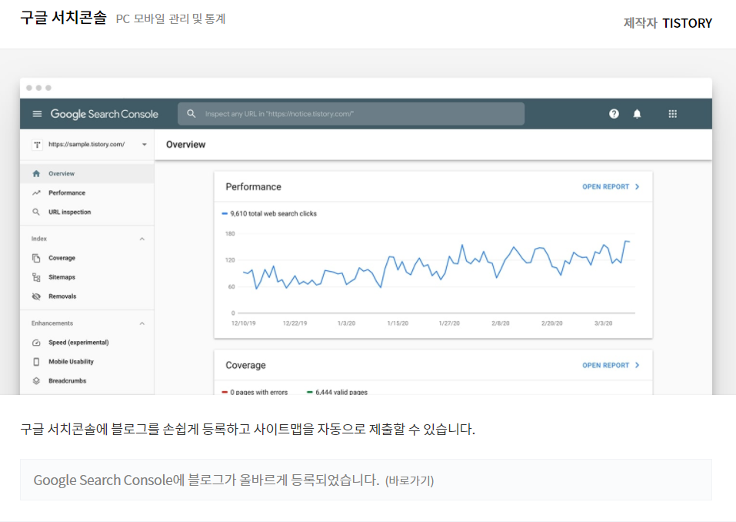736x522 pixels.
Task: Click the URL inspection magnifier icon
Action: (36, 212)
